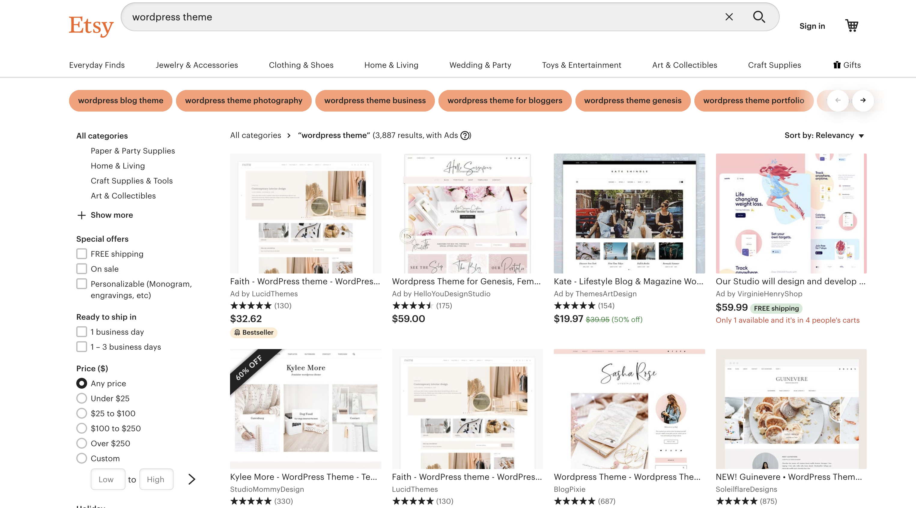Click the wordpress theme photography suggestion pill
916x508 pixels.
click(x=243, y=100)
